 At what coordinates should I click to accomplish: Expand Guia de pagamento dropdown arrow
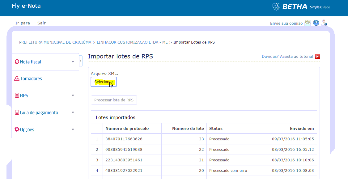click(x=73, y=113)
